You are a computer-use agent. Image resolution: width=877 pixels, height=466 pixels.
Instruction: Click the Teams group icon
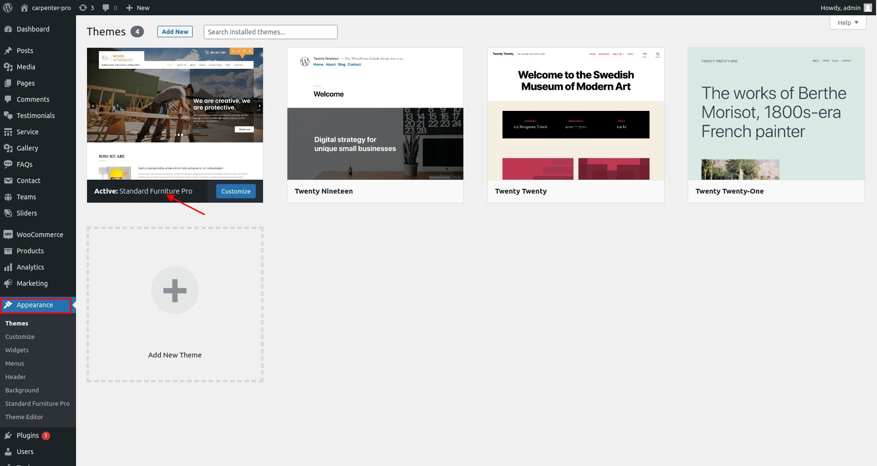pyautogui.click(x=8, y=197)
